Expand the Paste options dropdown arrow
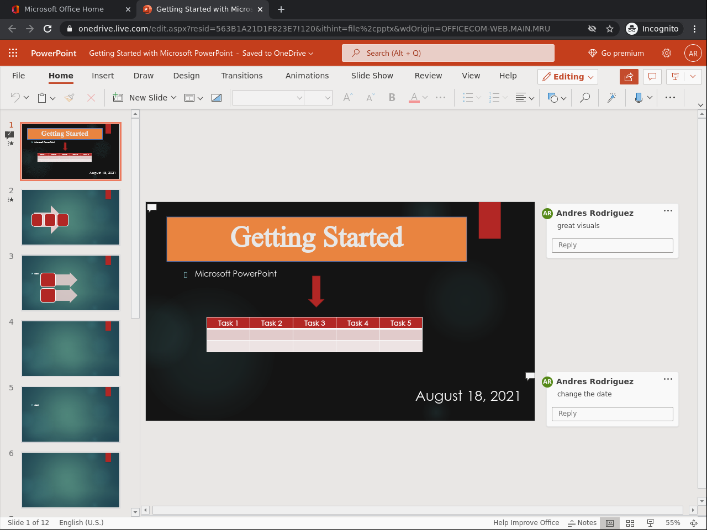 coord(52,98)
